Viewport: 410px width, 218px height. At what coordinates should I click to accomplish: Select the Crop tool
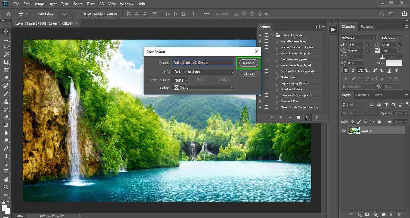6,62
